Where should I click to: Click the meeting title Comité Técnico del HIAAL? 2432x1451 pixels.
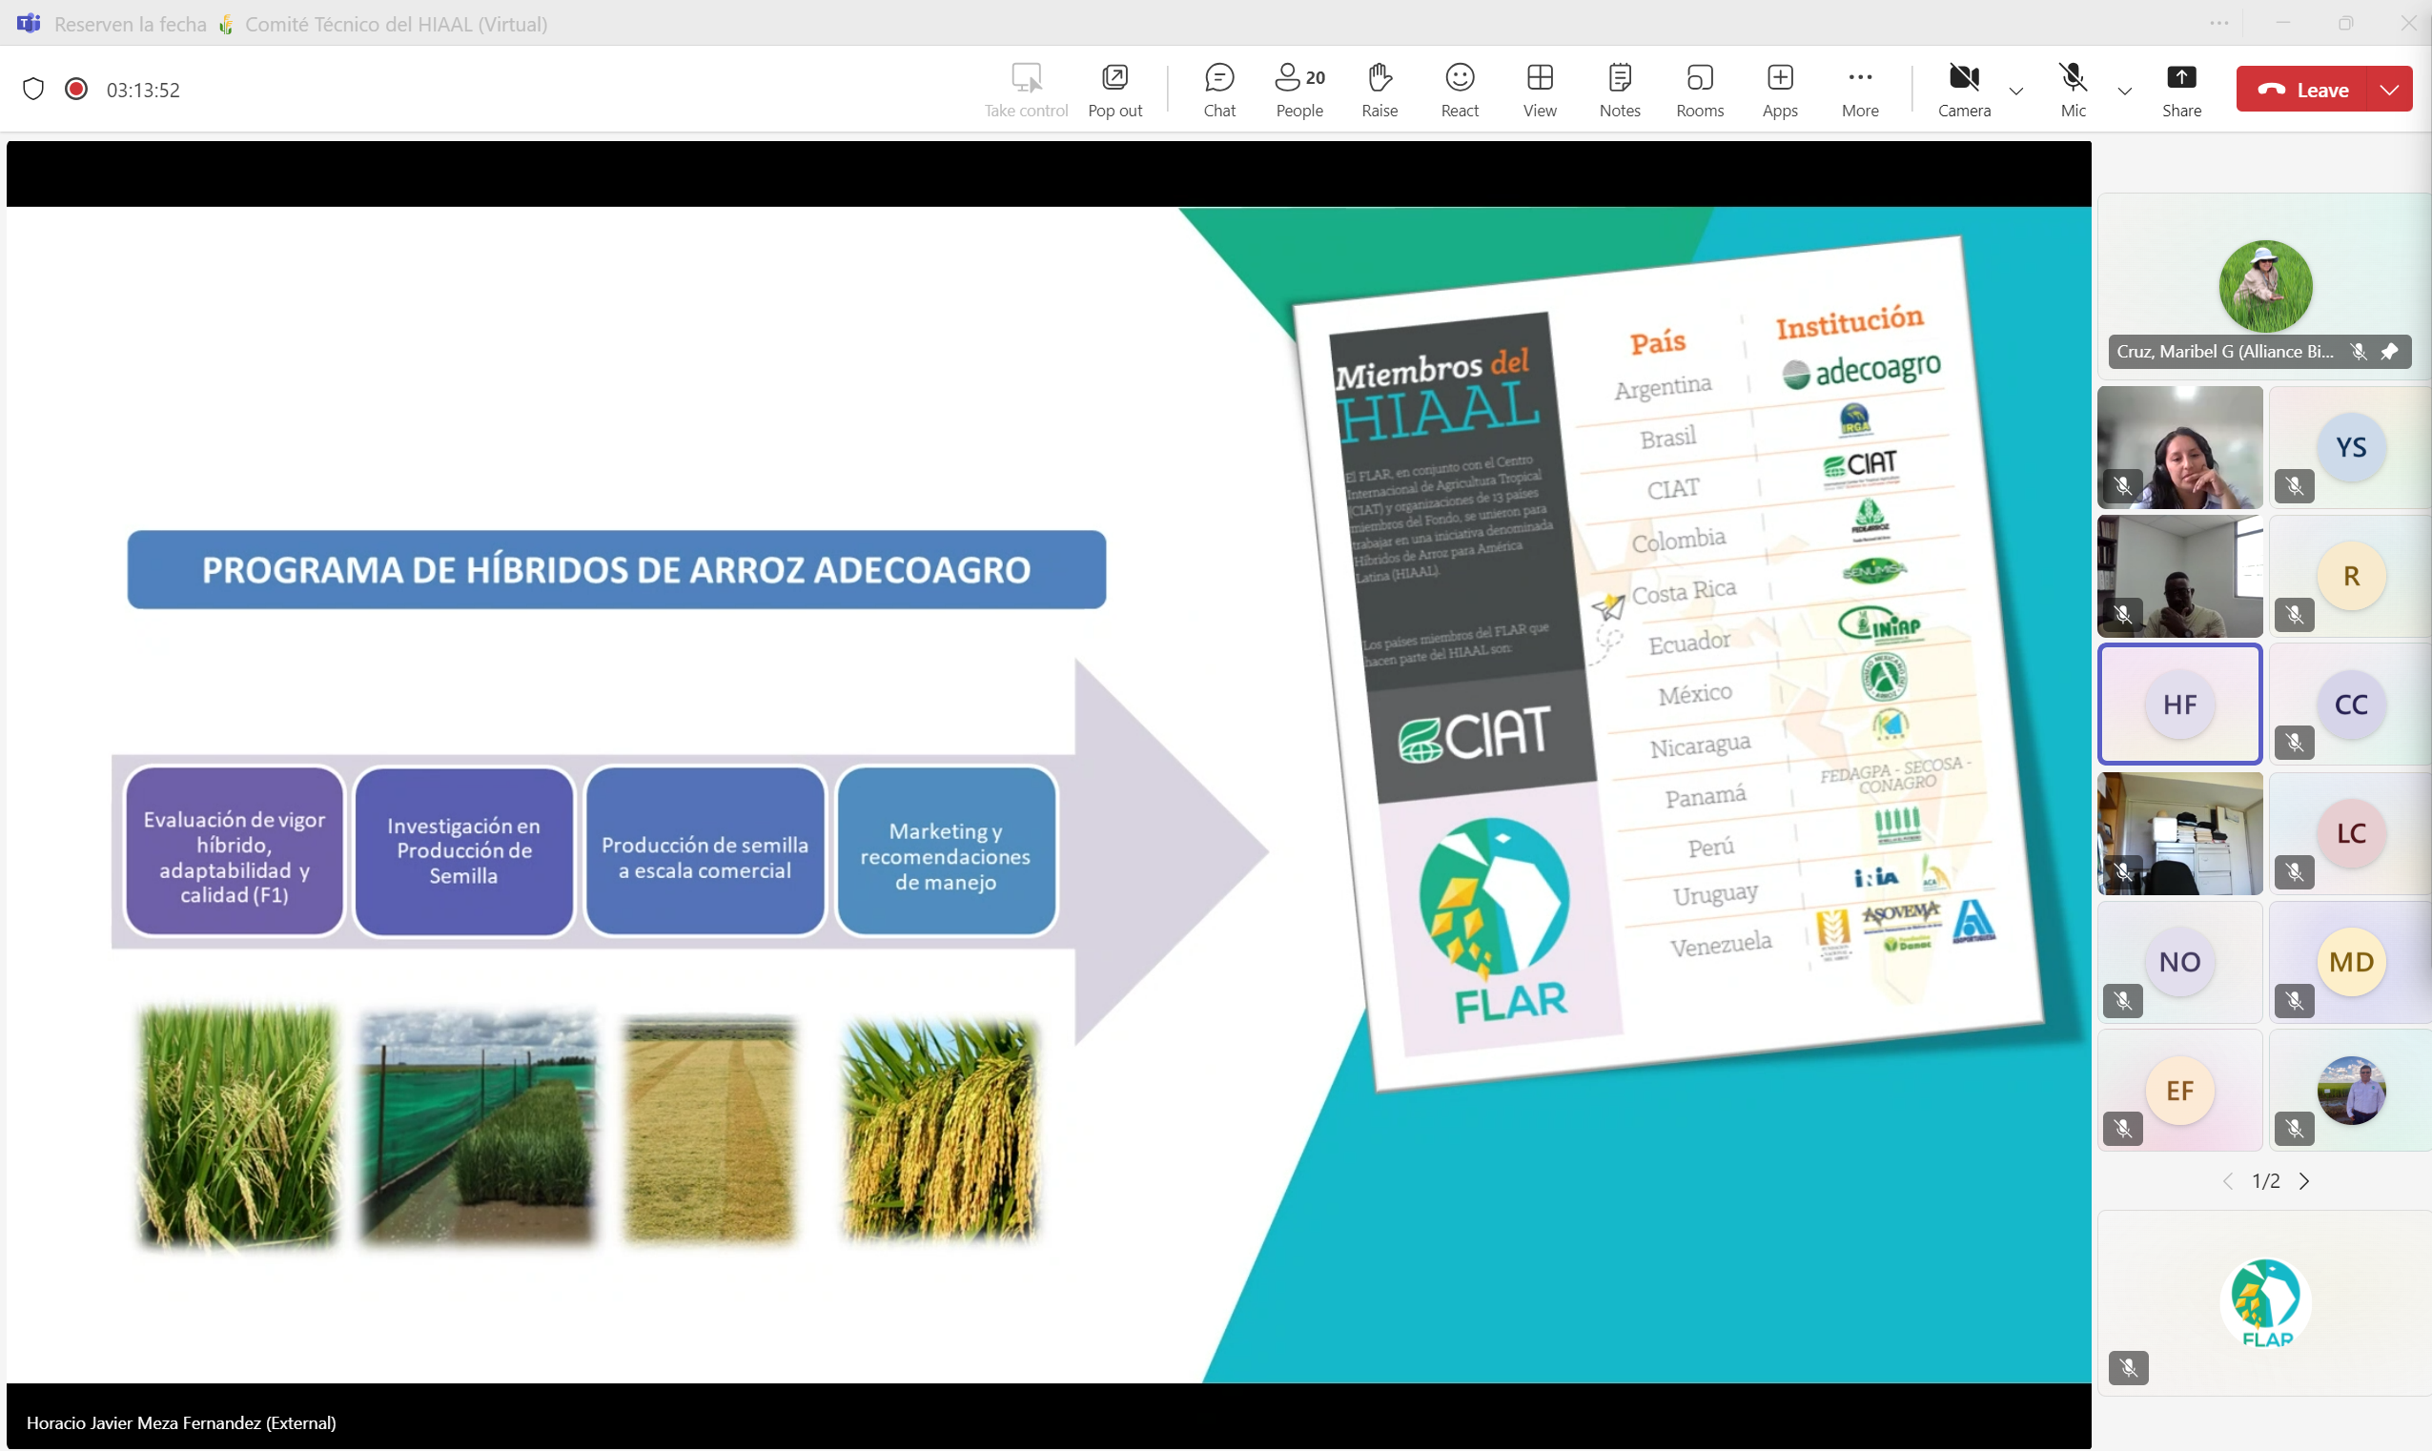396,24
